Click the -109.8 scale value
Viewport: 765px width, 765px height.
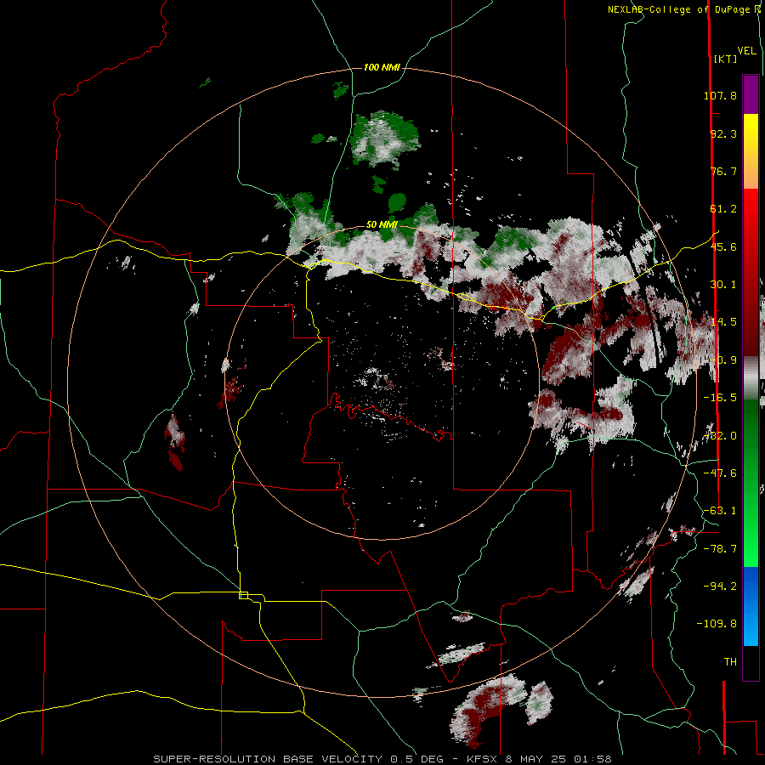point(717,624)
